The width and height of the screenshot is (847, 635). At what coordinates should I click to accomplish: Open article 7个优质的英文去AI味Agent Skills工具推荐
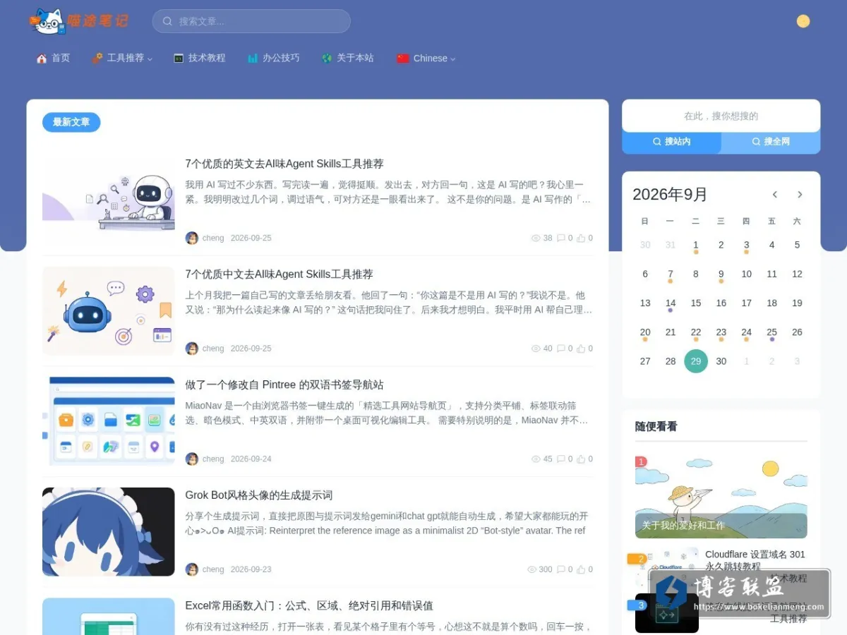click(x=284, y=164)
